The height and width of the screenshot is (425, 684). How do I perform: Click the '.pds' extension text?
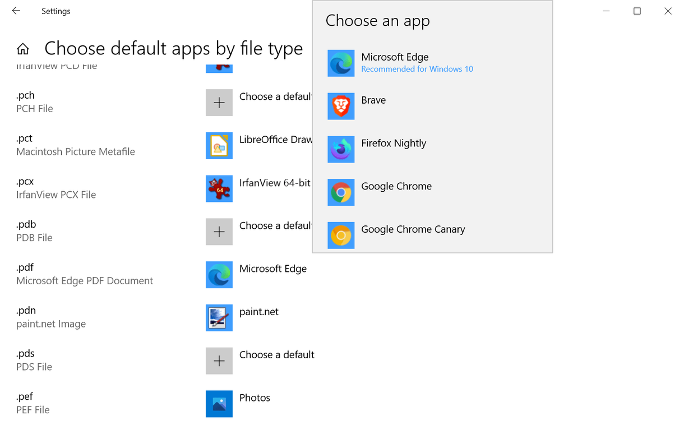pos(25,354)
